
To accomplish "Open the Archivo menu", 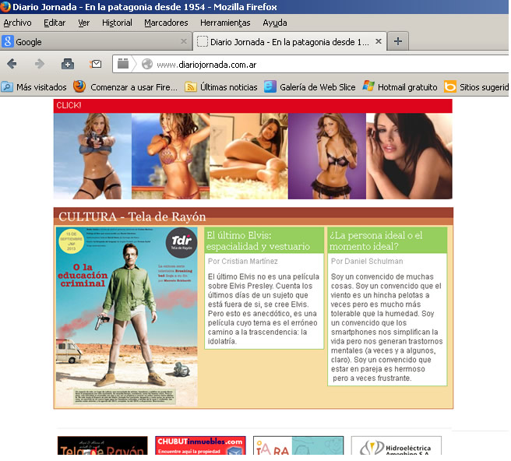I will pos(17,23).
